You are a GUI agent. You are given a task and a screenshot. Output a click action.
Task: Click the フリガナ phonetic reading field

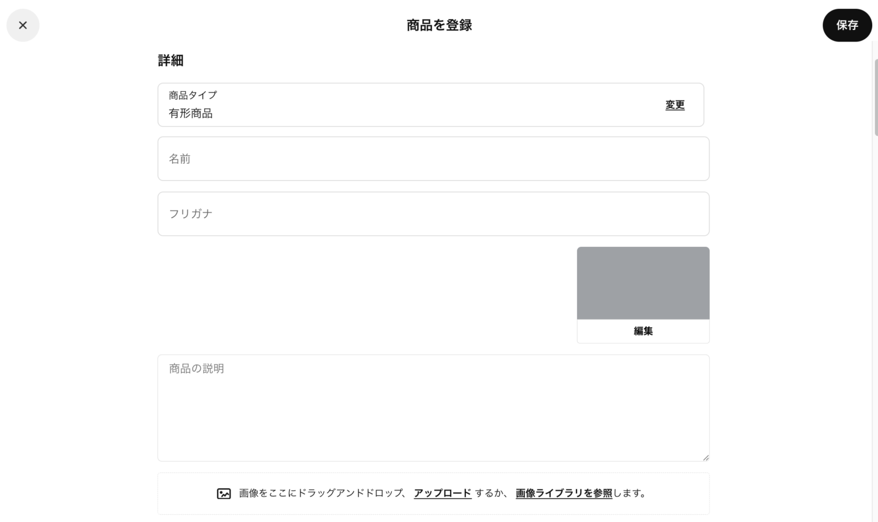(x=433, y=214)
